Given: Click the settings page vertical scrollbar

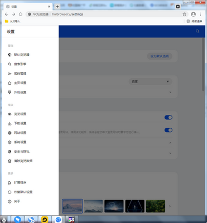Looking at the screenshot, I should pos(203,64).
